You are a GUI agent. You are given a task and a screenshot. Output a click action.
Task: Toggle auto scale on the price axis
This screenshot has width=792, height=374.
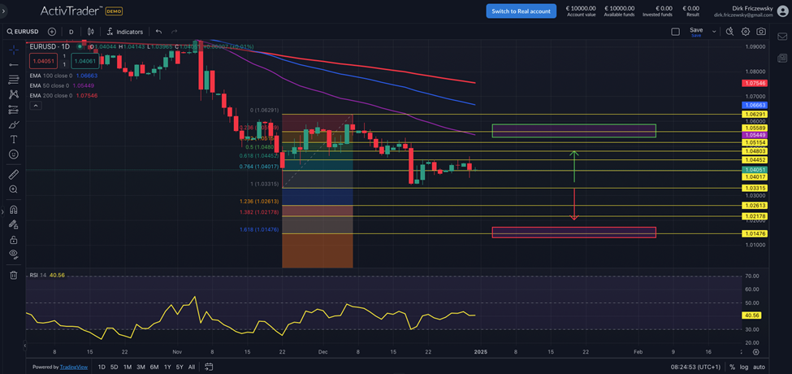coord(759,367)
